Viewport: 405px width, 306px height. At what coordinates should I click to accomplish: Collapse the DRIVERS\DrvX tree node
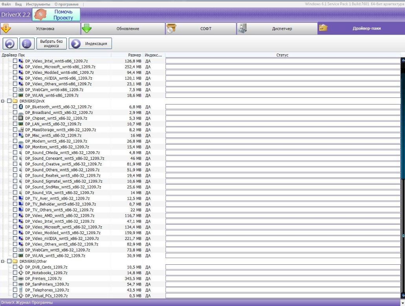pos(3,101)
